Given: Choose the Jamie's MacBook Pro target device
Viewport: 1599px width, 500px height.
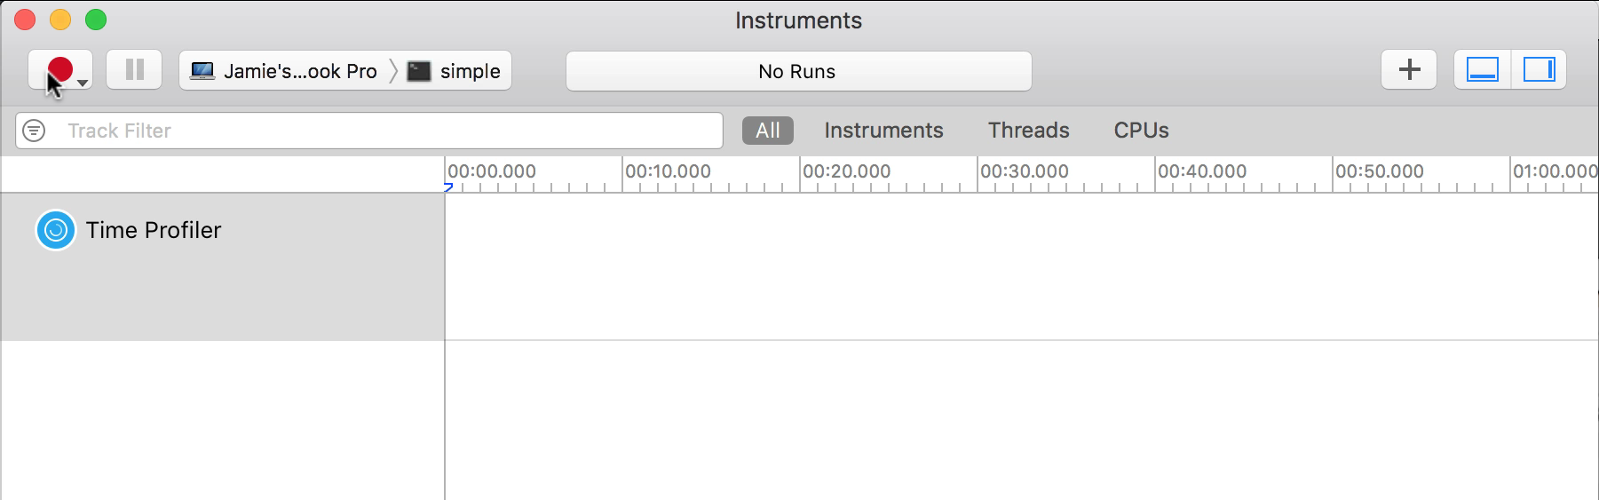Looking at the screenshot, I should click(x=284, y=71).
